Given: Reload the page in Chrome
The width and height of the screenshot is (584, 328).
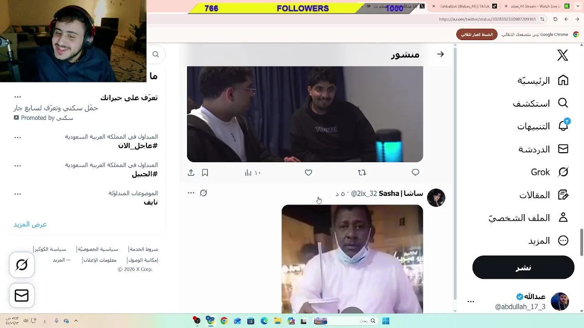Looking at the screenshot, I should [x=555, y=19].
